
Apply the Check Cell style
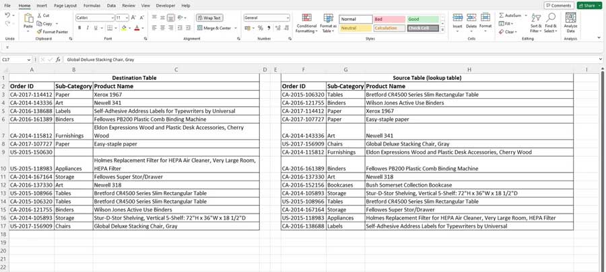point(423,28)
